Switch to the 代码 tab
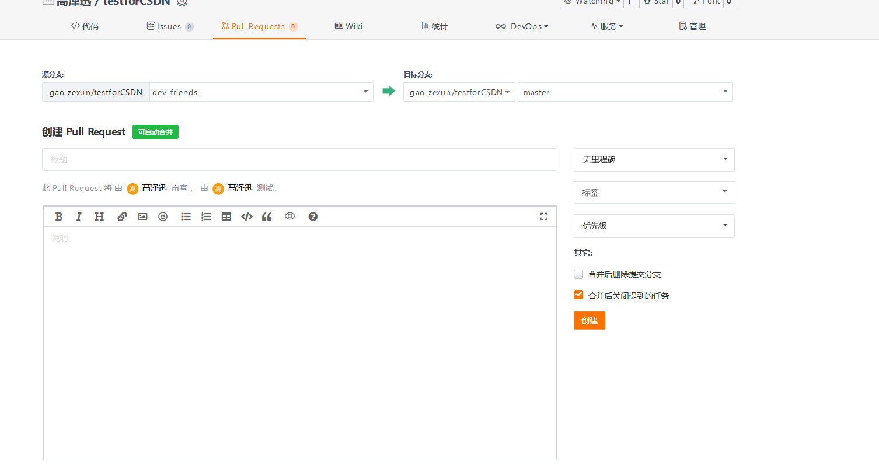Screen dimensions: 879x464 pos(85,26)
